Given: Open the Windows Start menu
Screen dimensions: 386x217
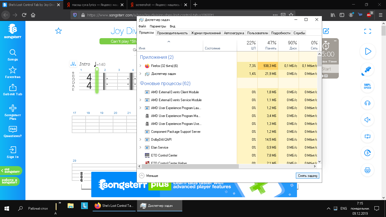Looking at the screenshot, I should [x=7, y=209].
